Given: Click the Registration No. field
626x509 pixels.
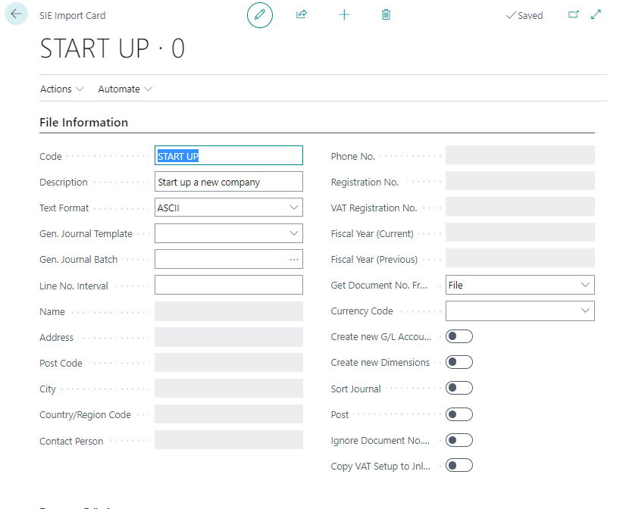Looking at the screenshot, I should click(520, 181).
